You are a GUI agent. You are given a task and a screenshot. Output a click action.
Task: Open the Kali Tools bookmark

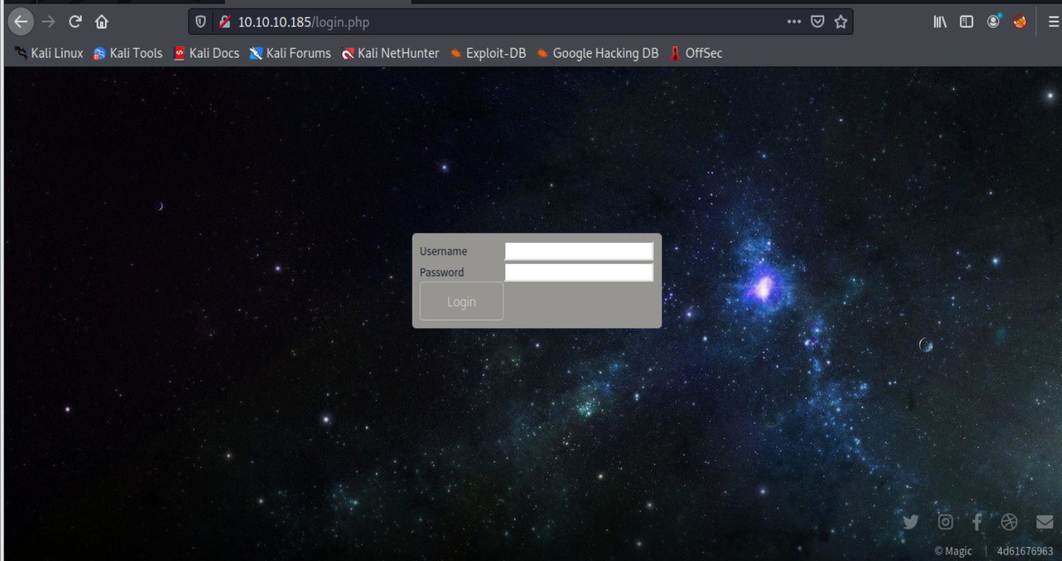[x=128, y=53]
